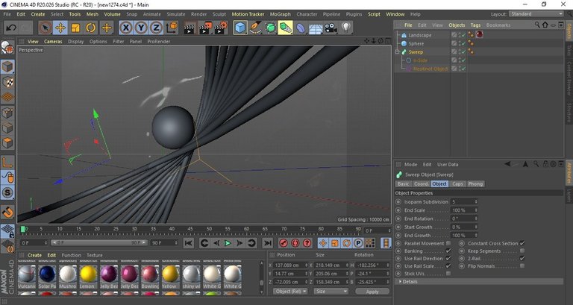Click the End Scale field
Screen dimensions: 573x305
464,210
